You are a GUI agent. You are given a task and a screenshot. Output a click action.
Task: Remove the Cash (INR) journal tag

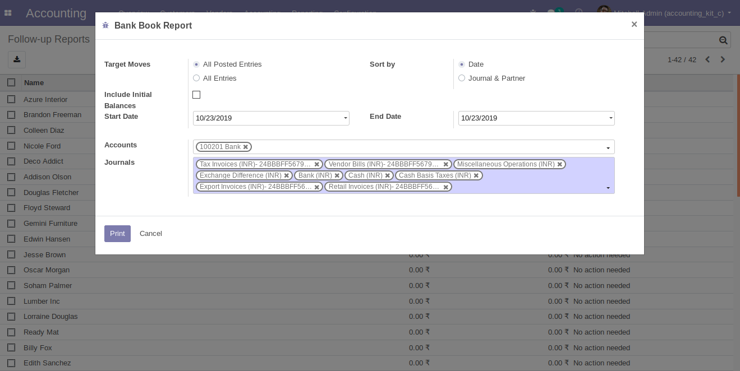pyautogui.click(x=388, y=175)
